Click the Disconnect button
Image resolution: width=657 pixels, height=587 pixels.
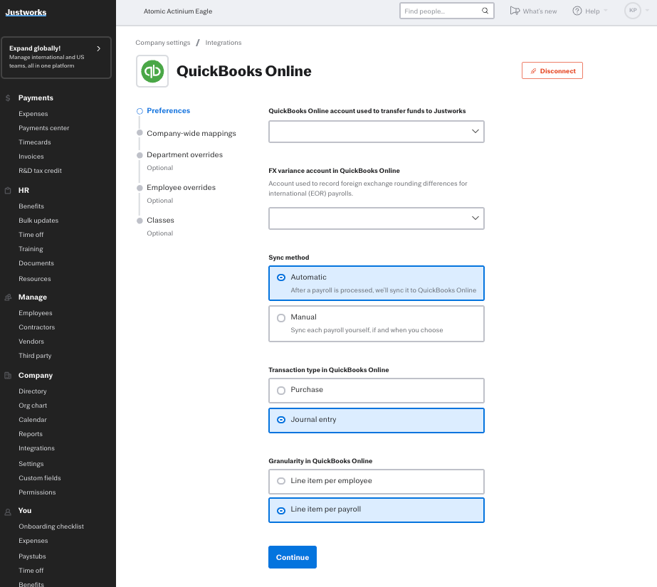coord(552,71)
